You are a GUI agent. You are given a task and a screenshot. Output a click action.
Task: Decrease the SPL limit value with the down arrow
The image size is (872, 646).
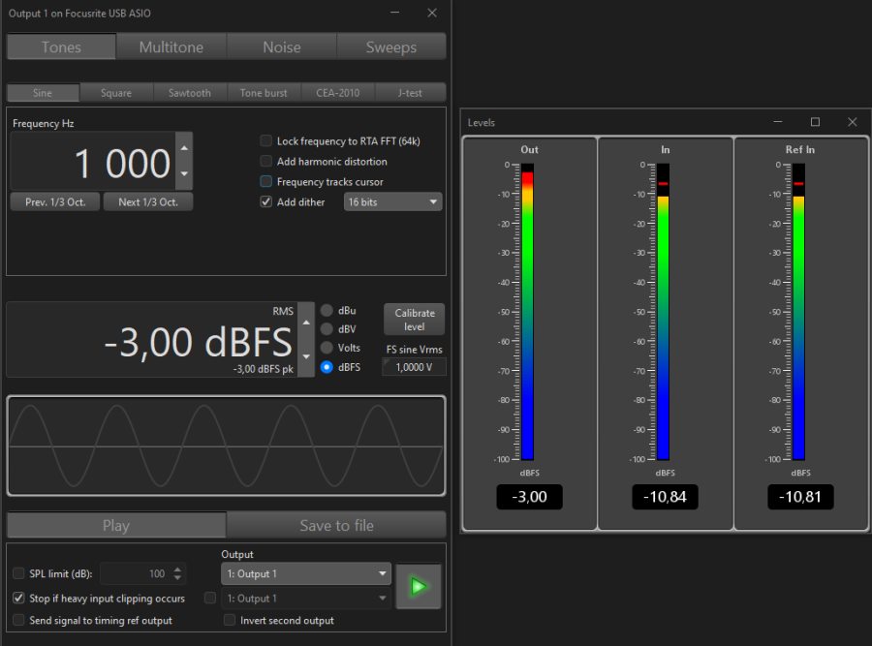[x=177, y=578]
